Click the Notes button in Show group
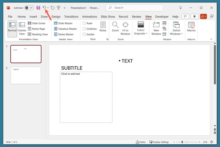The image size is (220, 147). 103,27
